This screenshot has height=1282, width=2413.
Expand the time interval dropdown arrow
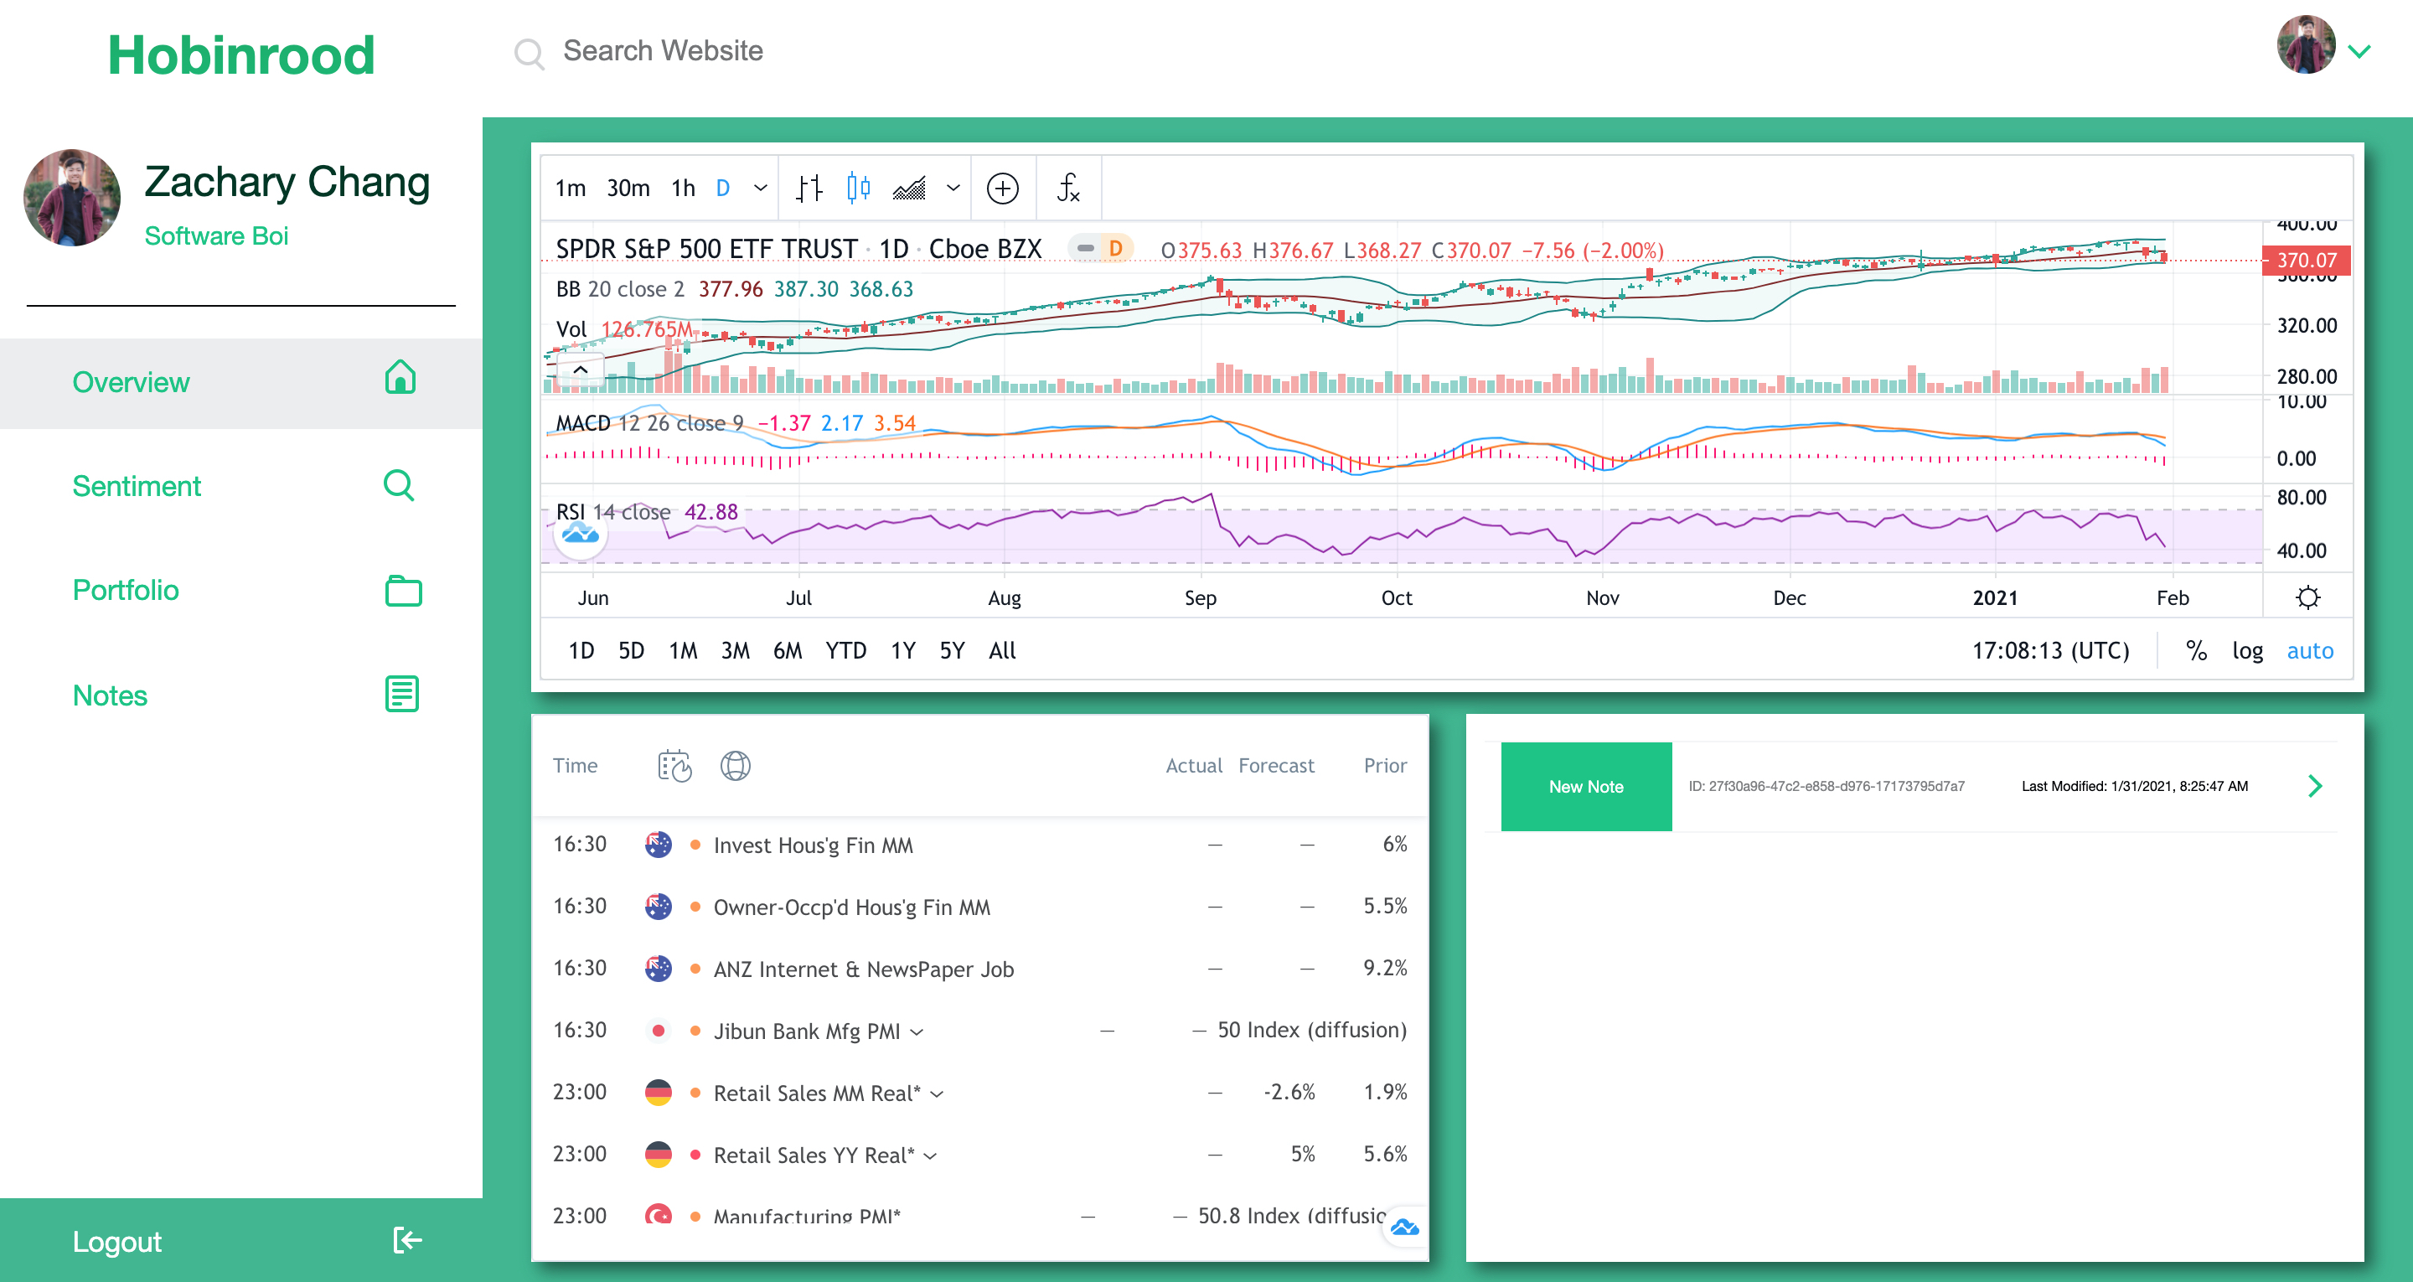pos(761,189)
